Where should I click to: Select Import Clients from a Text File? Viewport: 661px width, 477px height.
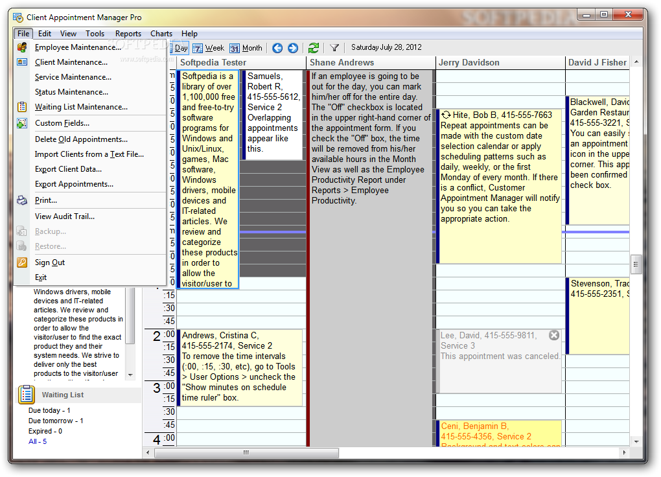coord(90,154)
